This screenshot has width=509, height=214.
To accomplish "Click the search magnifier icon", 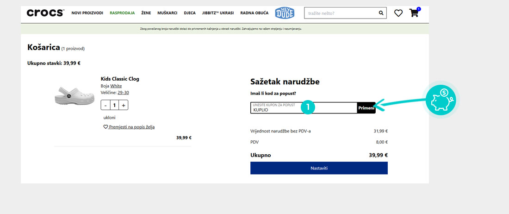I will coord(381,13).
